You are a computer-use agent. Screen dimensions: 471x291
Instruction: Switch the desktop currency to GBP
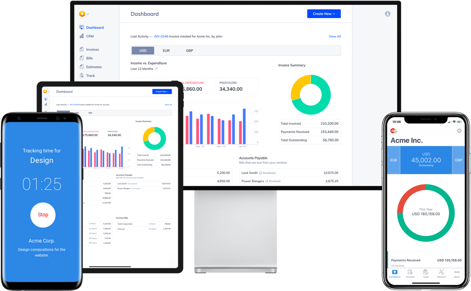pos(190,50)
